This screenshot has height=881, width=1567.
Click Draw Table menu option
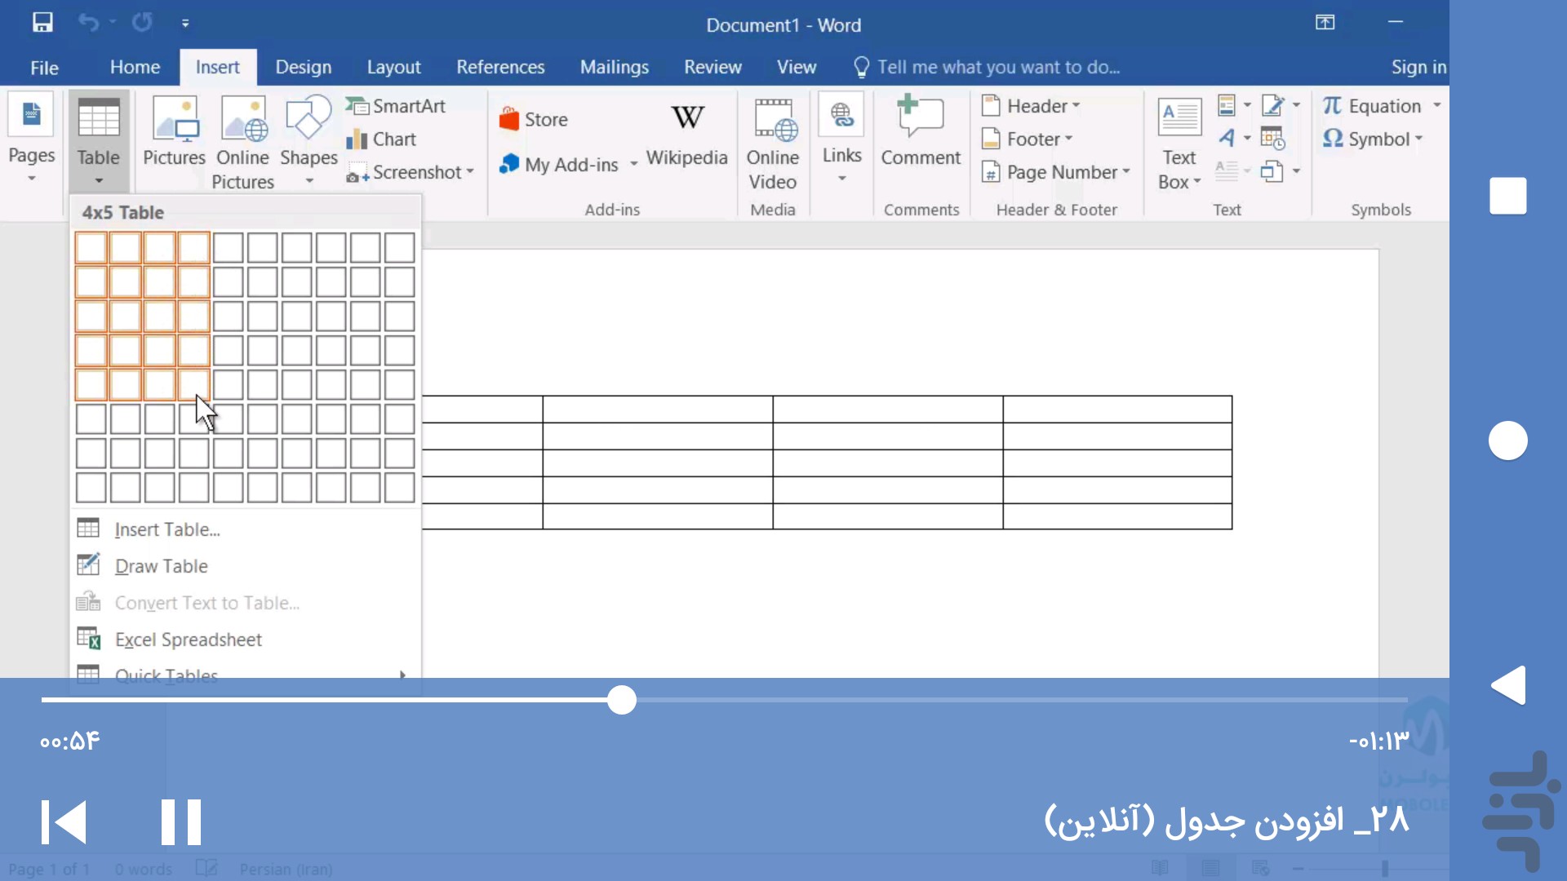click(x=162, y=566)
